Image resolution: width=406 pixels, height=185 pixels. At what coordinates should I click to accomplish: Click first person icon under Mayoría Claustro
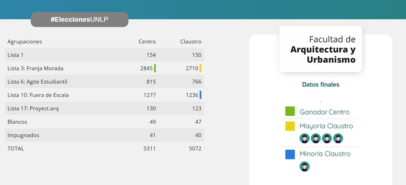click(x=305, y=138)
